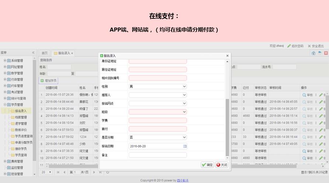
Task: Click 审核 magnifier in the 07:21:50 row
Action: point(308,158)
